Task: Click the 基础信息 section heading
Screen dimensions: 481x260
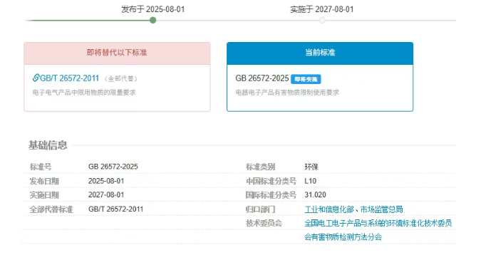Action: tap(48, 145)
